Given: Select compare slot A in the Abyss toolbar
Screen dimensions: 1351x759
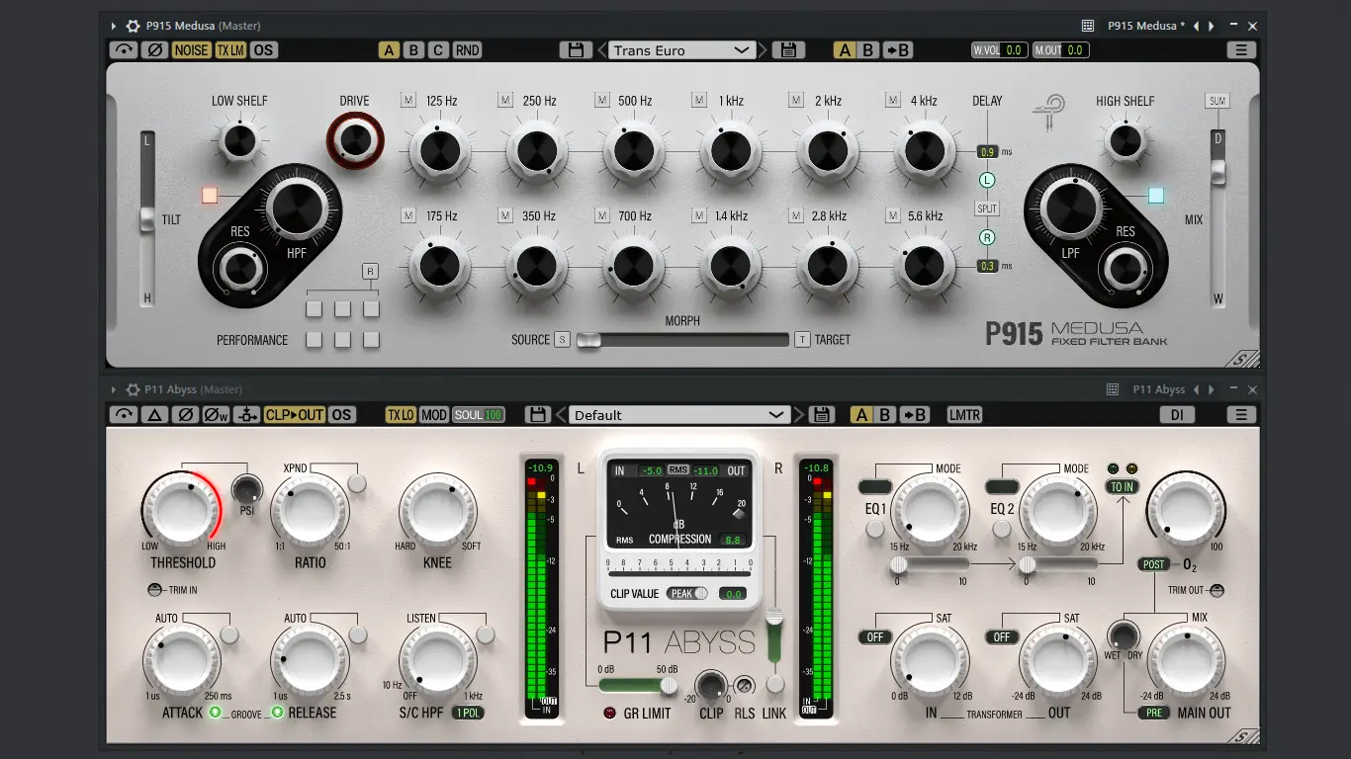Looking at the screenshot, I should click(x=862, y=415).
